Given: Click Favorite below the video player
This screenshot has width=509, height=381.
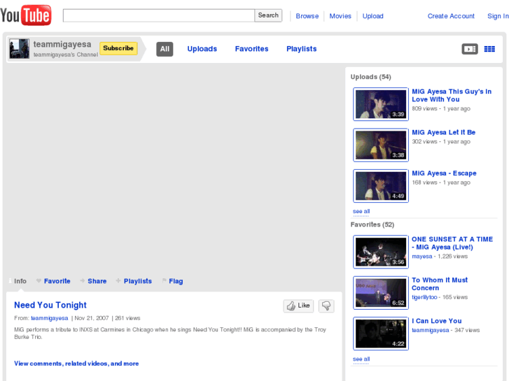Looking at the screenshot, I should click(57, 281).
